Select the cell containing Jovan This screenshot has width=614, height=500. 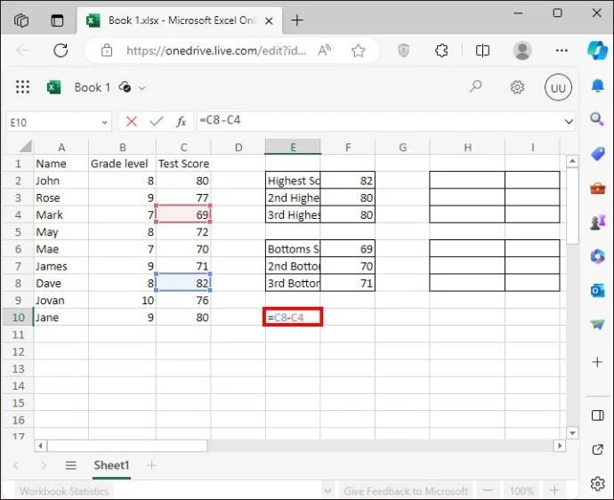coord(61,301)
